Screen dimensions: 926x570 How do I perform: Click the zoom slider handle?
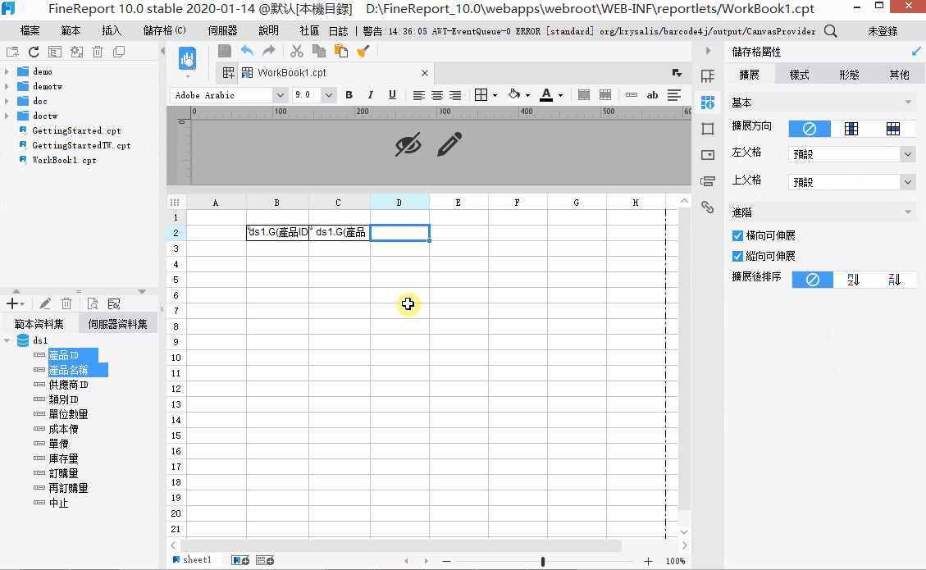click(x=543, y=561)
